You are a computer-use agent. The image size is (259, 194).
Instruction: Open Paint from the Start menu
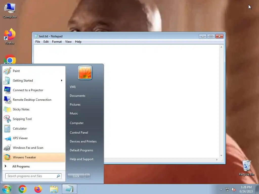click(34, 71)
